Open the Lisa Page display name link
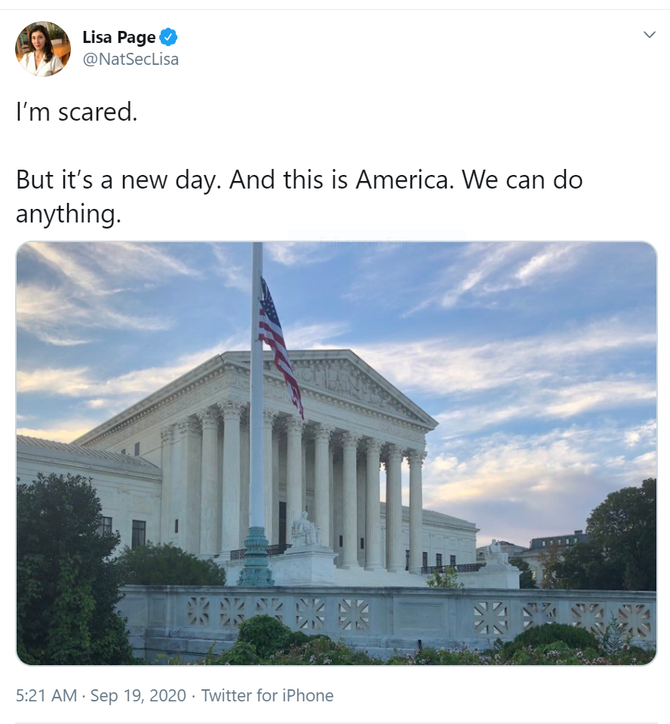Image resolution: width=670 pixels, height=724 pixels. pyautogui.click(x=119, y=37)
